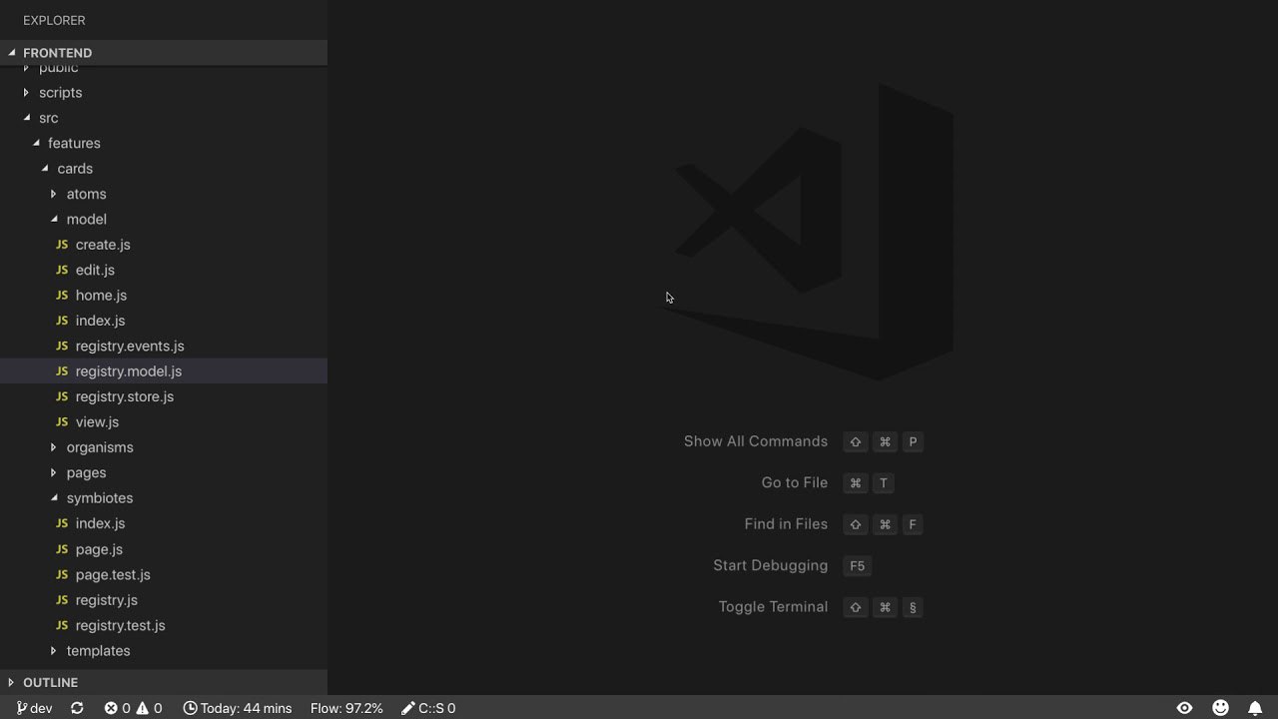Open create.js file

tap(164, 245)
